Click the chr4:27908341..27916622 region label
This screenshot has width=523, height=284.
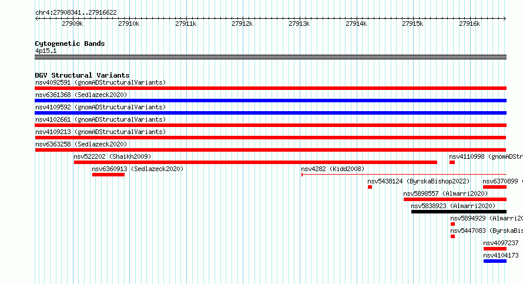pos(76,13)
